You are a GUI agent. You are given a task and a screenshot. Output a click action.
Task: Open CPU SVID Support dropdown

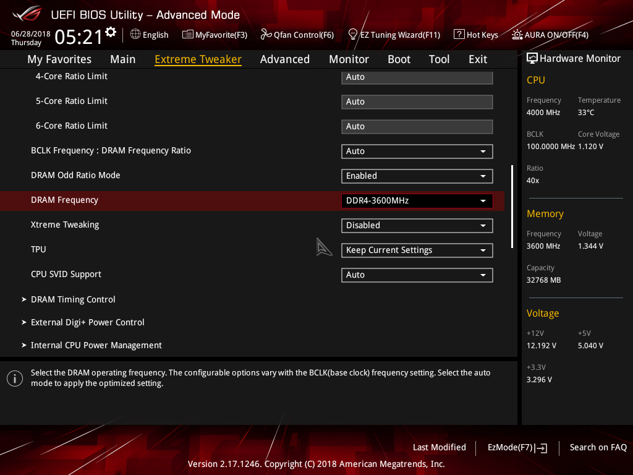[417, 275]
